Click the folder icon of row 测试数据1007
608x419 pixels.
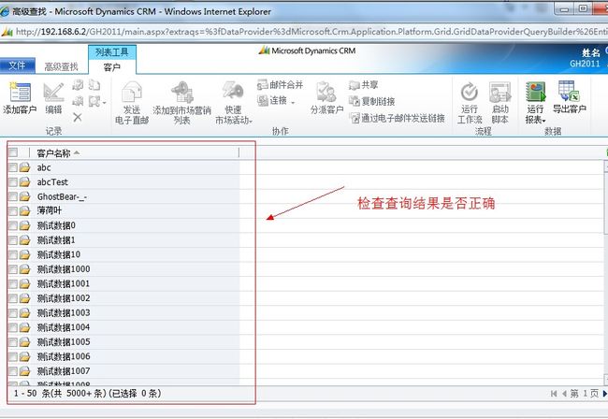(25, 371)
